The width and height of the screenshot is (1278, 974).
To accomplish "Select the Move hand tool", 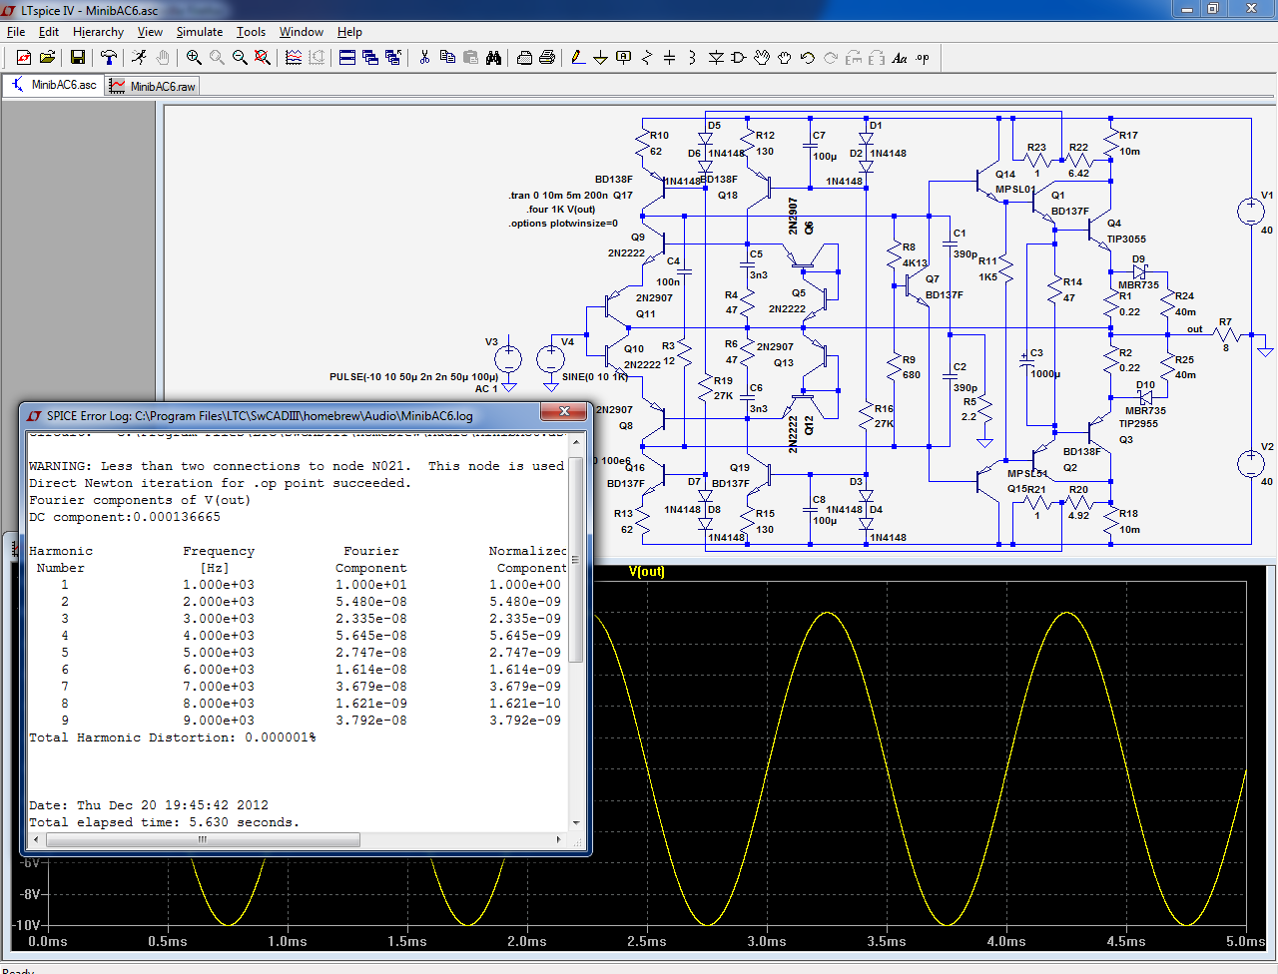I will pos(762,58).
